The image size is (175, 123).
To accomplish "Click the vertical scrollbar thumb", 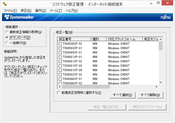I will coord(161,46).
